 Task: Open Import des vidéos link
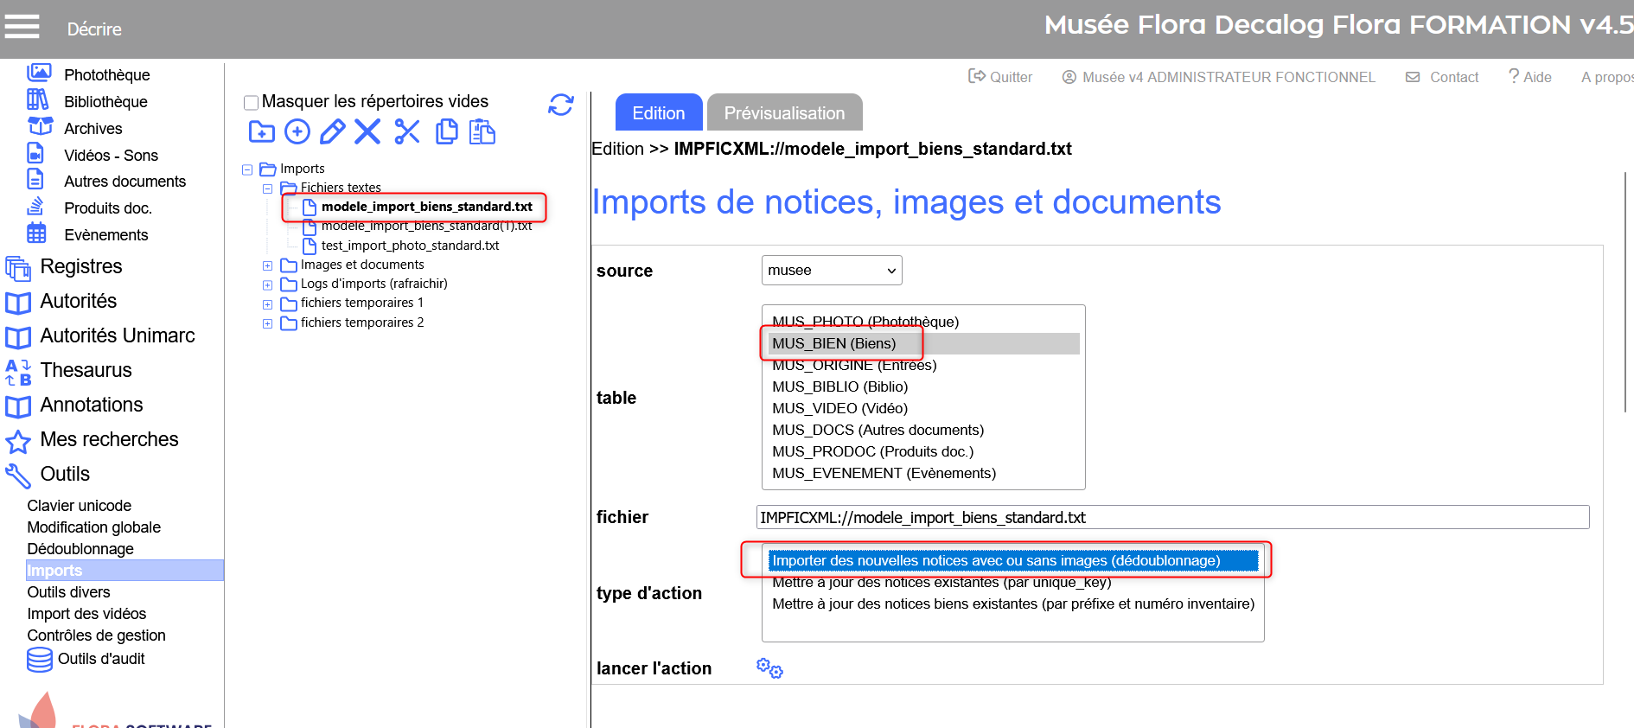click(86, 614)
